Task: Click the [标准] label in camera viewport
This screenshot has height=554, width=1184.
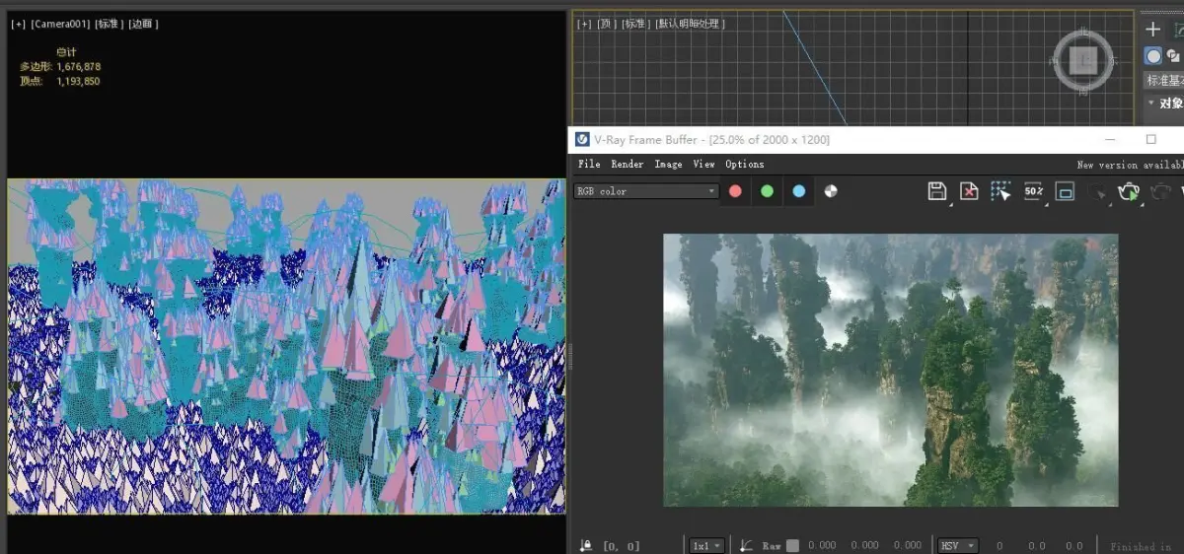Action: pos(109,24)
